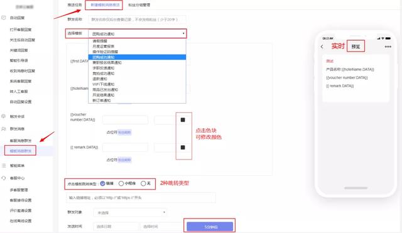This screenshot has height=233, width=402.
Task: Open the 选择模板 template dropdown arrow
Action: [x=183, y=33]
